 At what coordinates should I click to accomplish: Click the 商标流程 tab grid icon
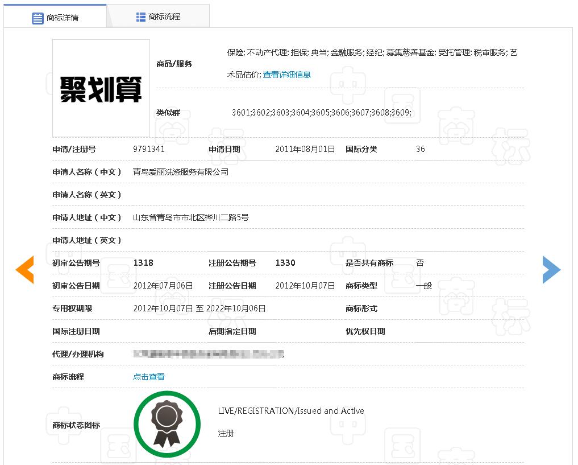(x=141, y=17)
